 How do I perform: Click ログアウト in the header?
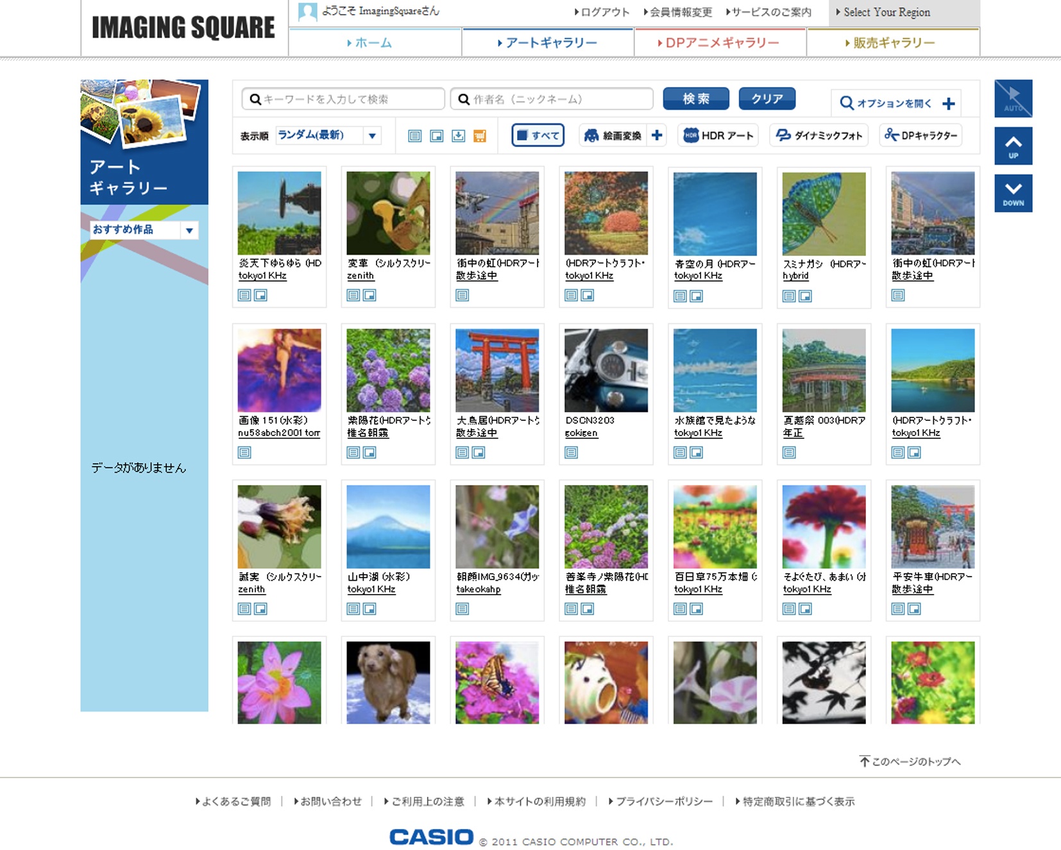pyautogui.click(x=602, y=12)
